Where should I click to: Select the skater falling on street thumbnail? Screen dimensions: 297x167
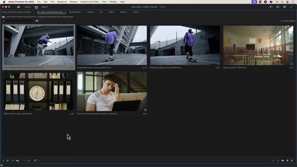tap(185, 45)
